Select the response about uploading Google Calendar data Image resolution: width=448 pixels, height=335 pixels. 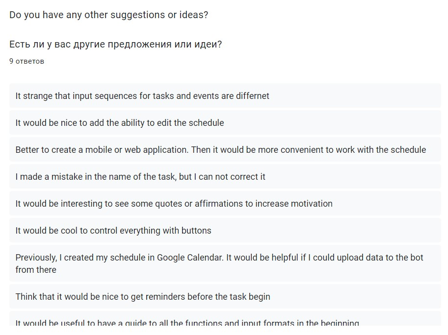coord(219,263)
